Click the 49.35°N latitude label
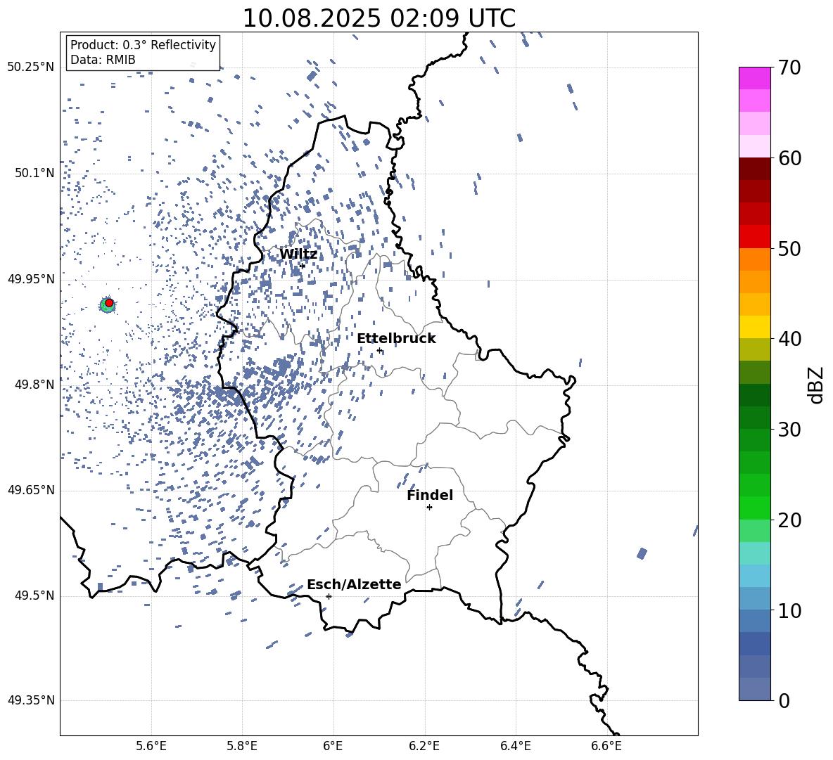Screen dimensions: 833x760 click(x=31, y=700)
